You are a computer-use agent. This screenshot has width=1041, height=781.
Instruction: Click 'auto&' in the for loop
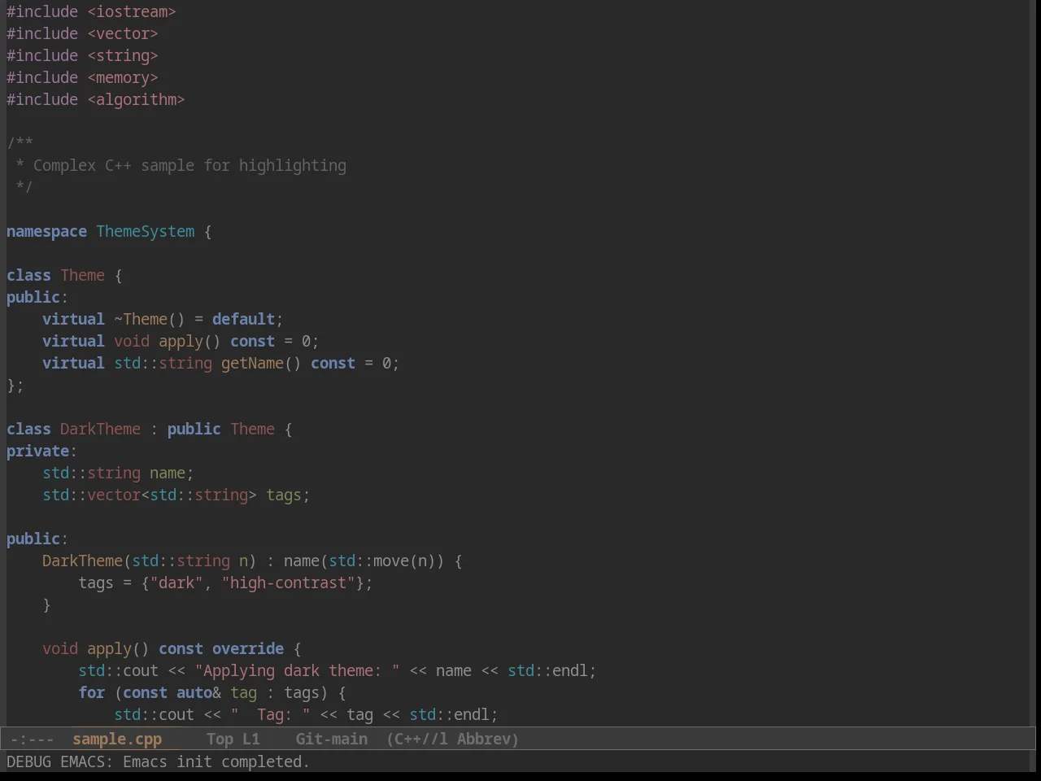coord(198,692)
